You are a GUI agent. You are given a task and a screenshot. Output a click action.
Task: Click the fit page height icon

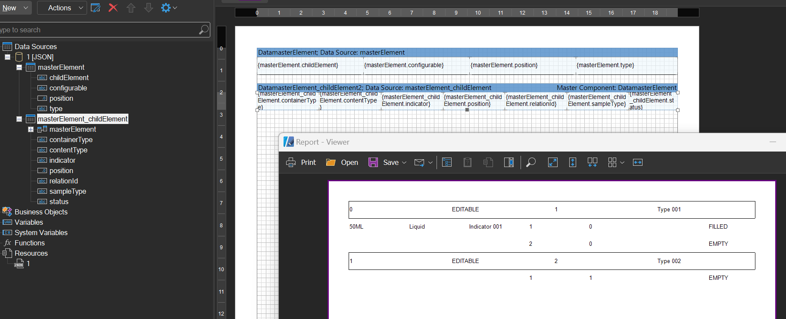[x=573, y=162]
